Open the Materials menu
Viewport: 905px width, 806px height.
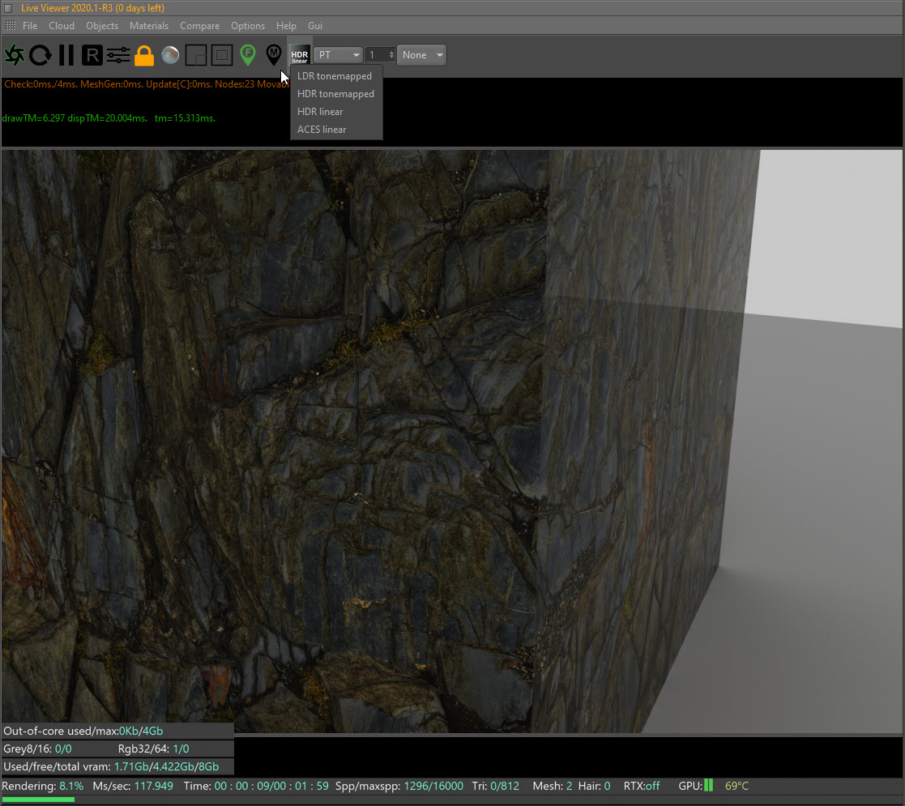(x=149, y=26)
